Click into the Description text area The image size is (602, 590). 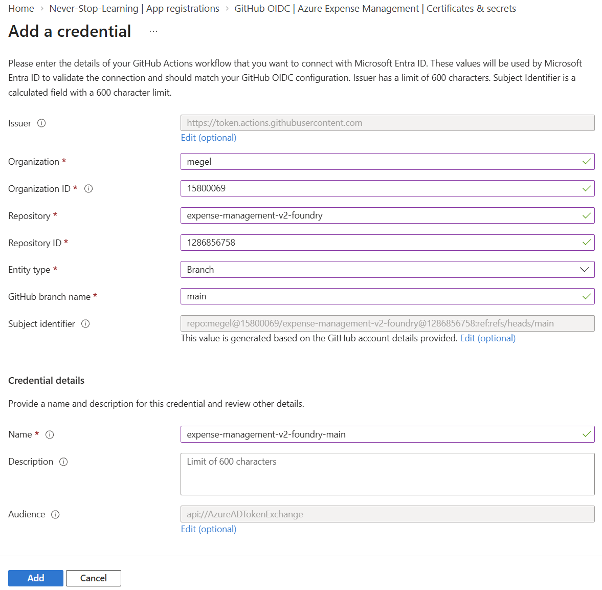point(387,474)
